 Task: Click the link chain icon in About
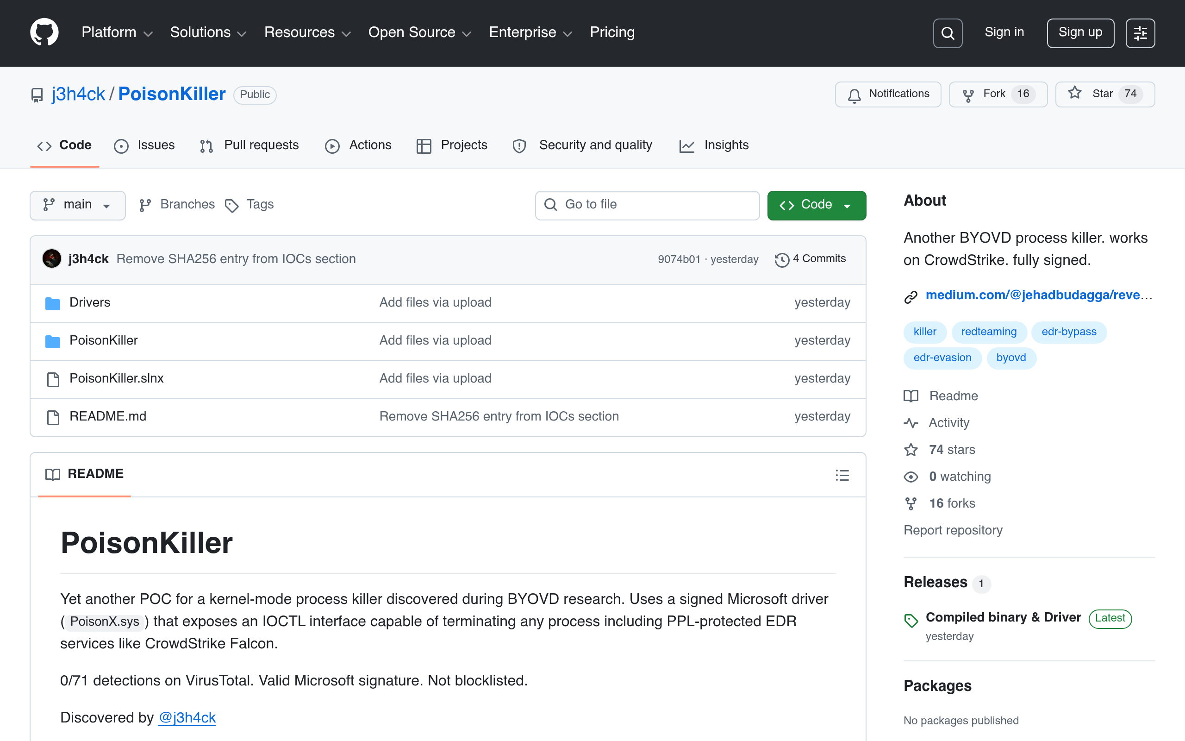(911, 296)
